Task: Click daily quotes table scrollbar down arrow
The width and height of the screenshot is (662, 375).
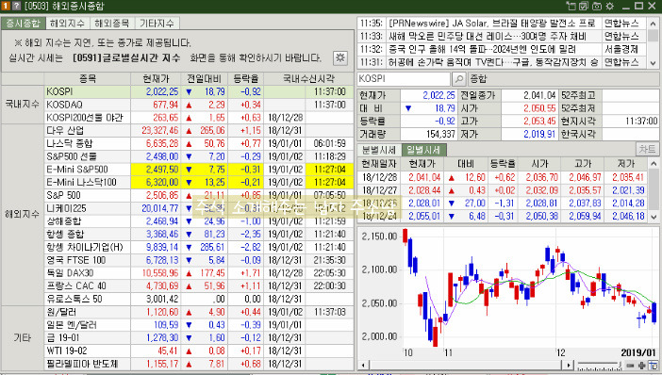Action: click(x=654, y=217)
